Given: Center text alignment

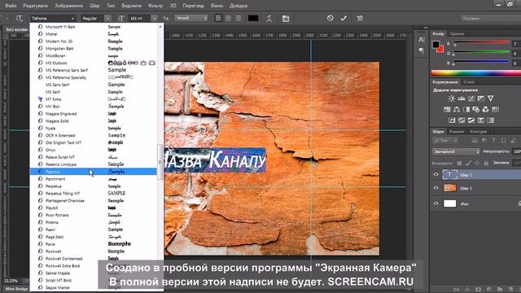Looking at the screenshot, I should (228, 18).
